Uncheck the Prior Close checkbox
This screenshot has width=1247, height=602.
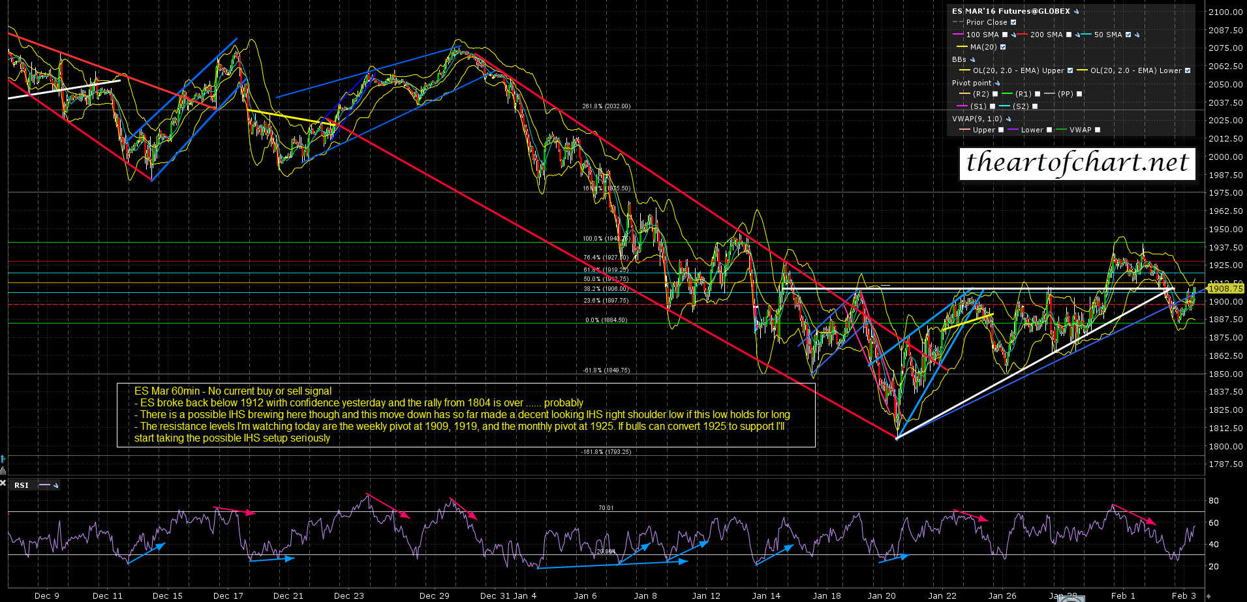1013,22
